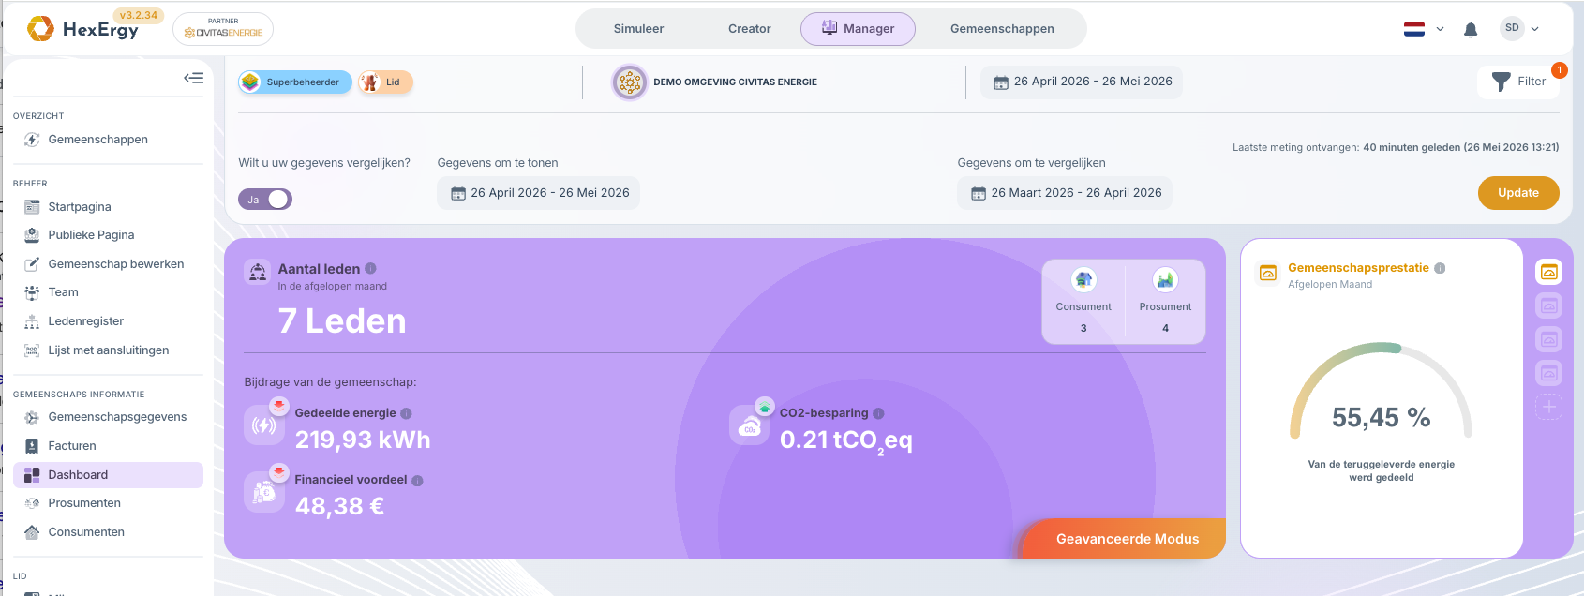
Task: Click the Laatste meting ontvangen timestamp text
Action: pos(1396,147)
